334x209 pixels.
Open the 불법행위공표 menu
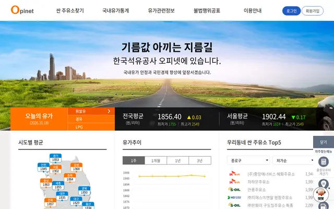pos(207,10)
